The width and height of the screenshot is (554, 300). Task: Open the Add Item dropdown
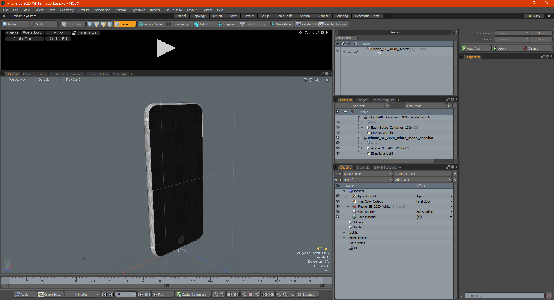tap(362, 106)
